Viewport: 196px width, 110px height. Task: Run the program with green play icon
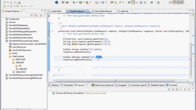click(81, 2)
